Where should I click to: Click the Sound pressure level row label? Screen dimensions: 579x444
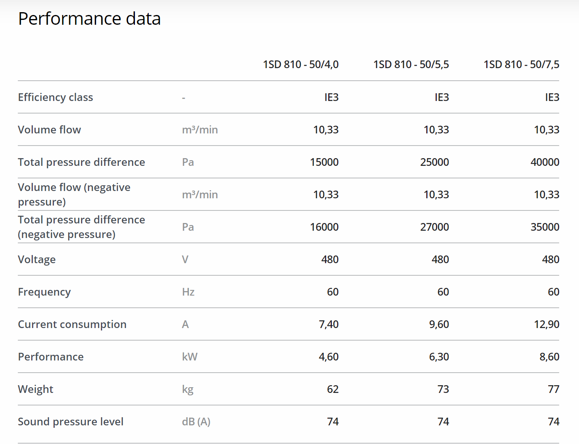(71, 422)
